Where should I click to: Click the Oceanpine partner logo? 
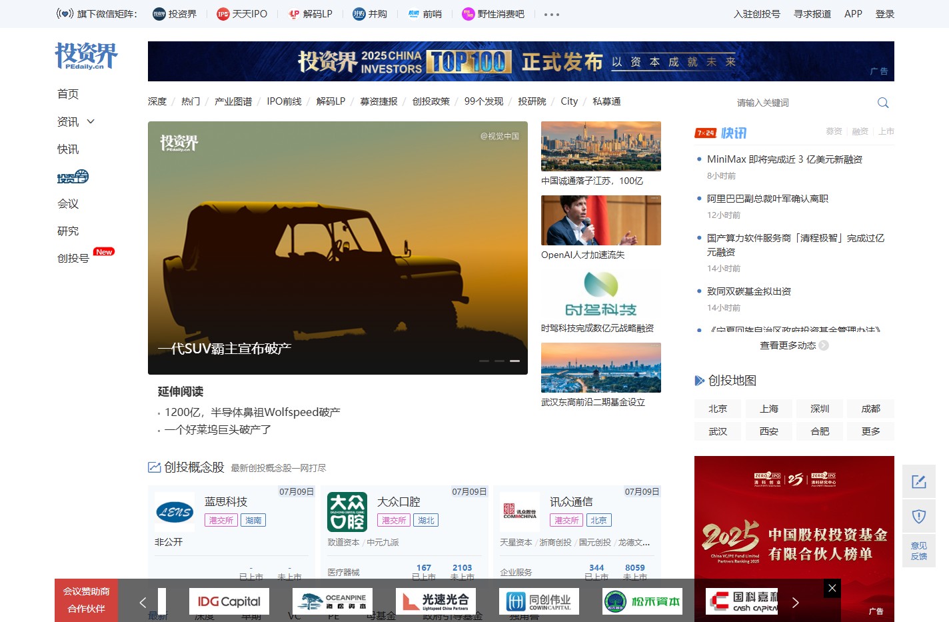pyautogui.click(x=333, y=601)
